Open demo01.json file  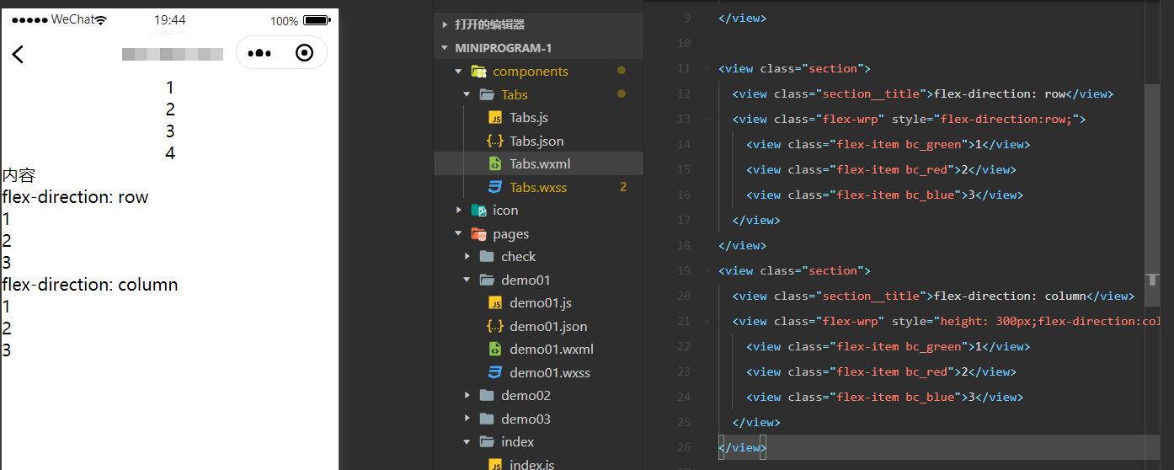click(547, 327)
